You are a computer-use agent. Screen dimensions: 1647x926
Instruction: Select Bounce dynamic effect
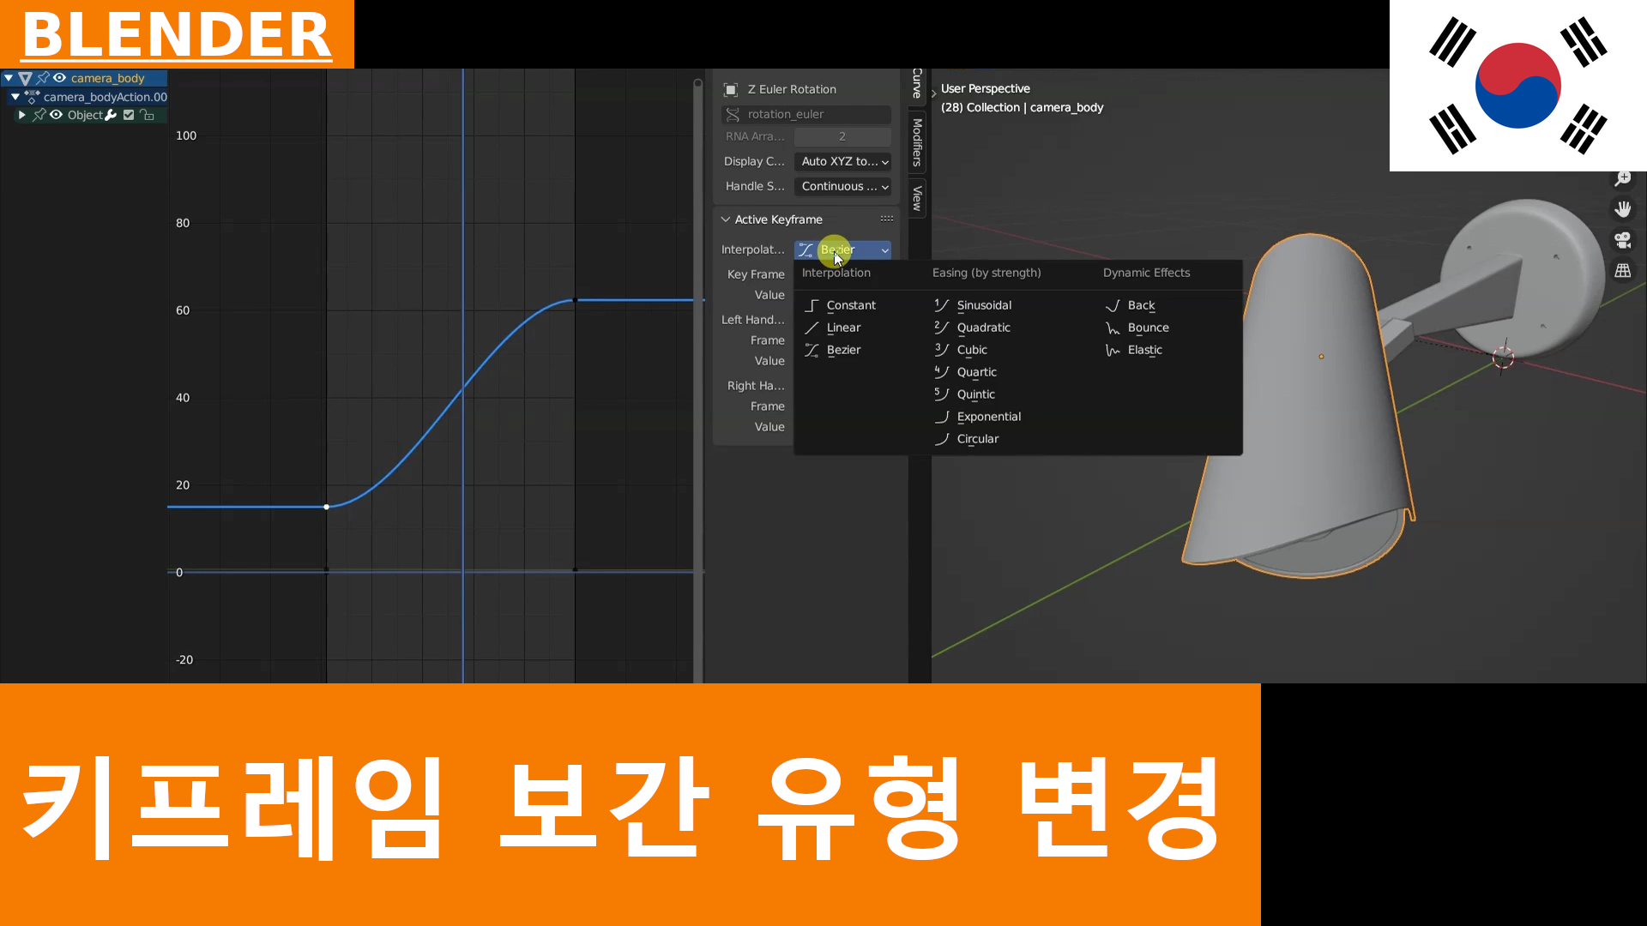(1137, 328)
